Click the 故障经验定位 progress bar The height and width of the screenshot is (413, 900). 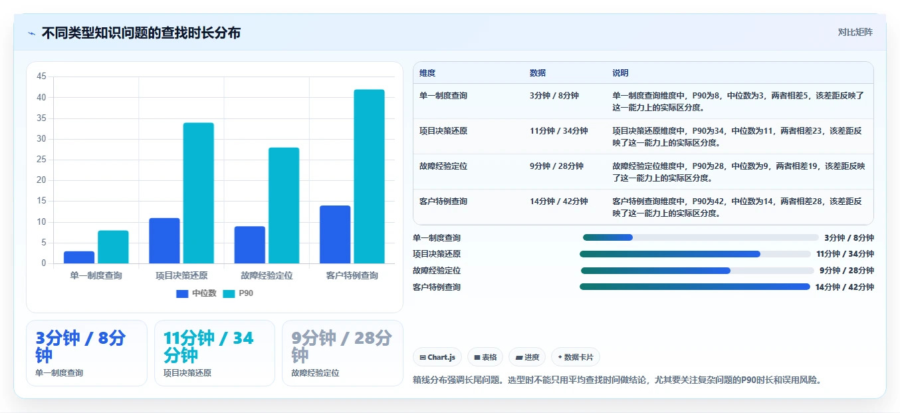click(697, 271)
